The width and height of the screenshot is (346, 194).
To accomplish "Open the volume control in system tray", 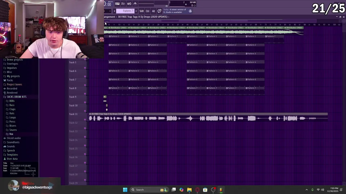I will point(322,190).
